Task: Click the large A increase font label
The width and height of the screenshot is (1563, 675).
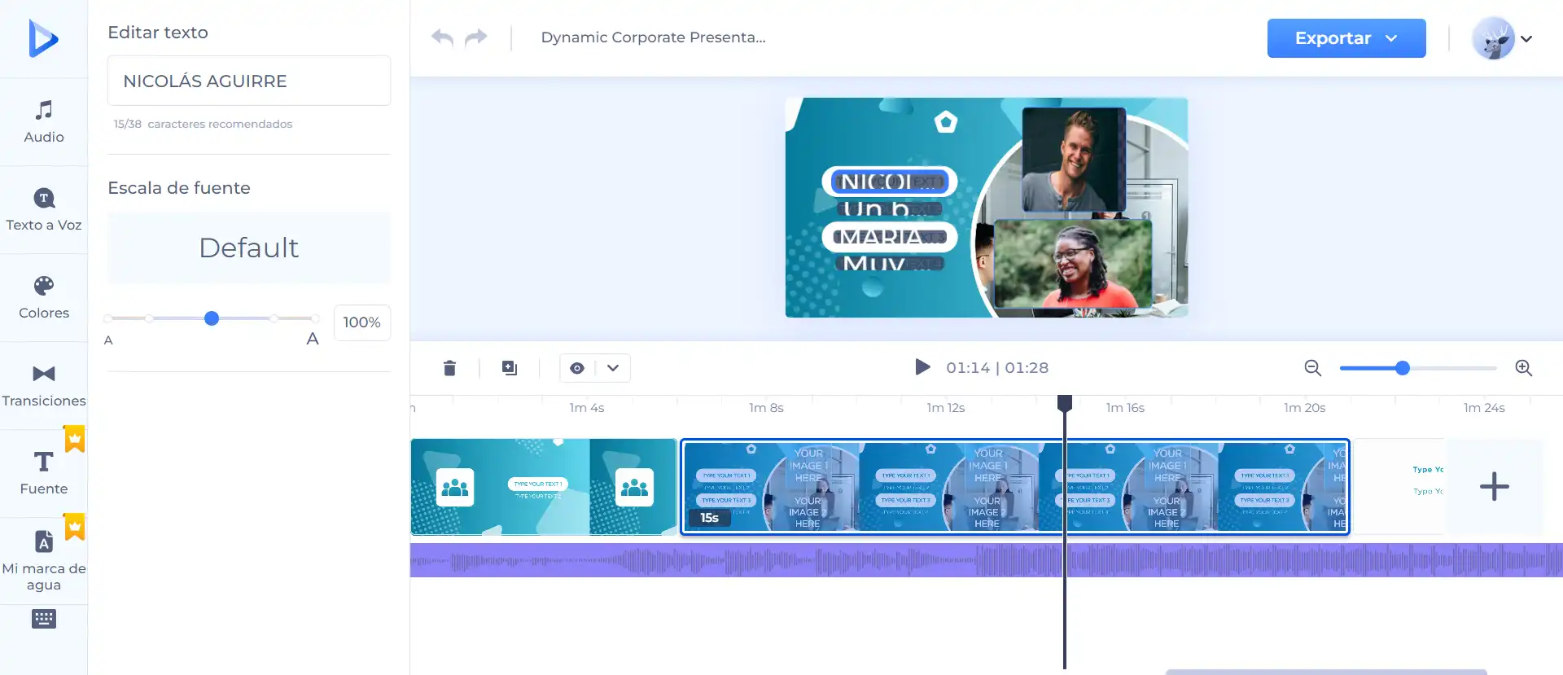Action: point(313,339)
